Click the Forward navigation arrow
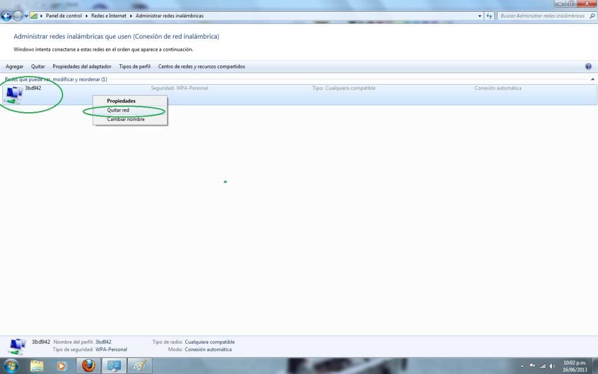This screenshot has width=598, height=374. coord(18,16)
